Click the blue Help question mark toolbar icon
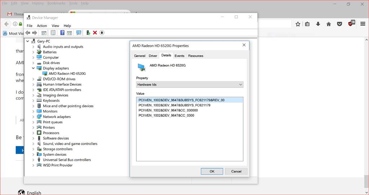The width and height of the screenshot is (369, 195). (x=62, y=33)
